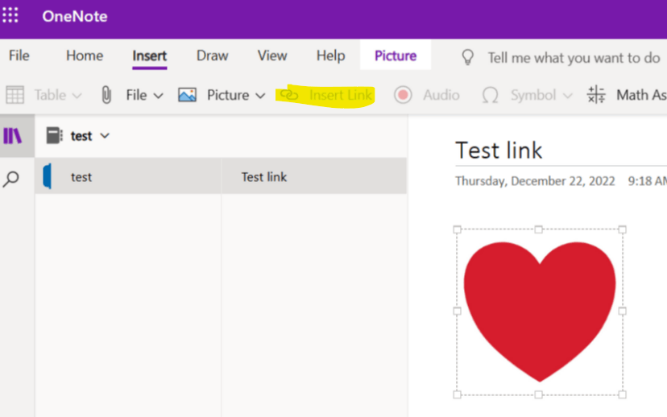
Task: Click the red Audio record icon
Action: click(x=403, y=95)
